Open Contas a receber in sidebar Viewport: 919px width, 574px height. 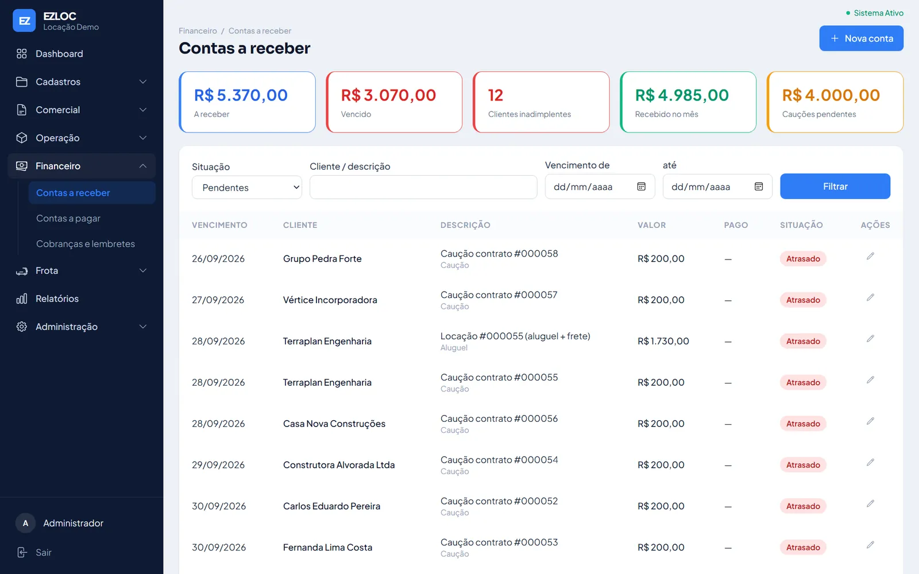pos(92,193)
